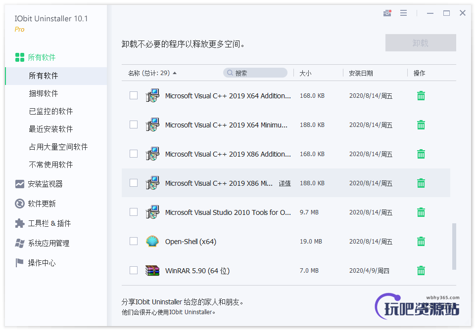Click the 操作 column header
Viewport: 476px width, 331px height.
pos(419,73)
